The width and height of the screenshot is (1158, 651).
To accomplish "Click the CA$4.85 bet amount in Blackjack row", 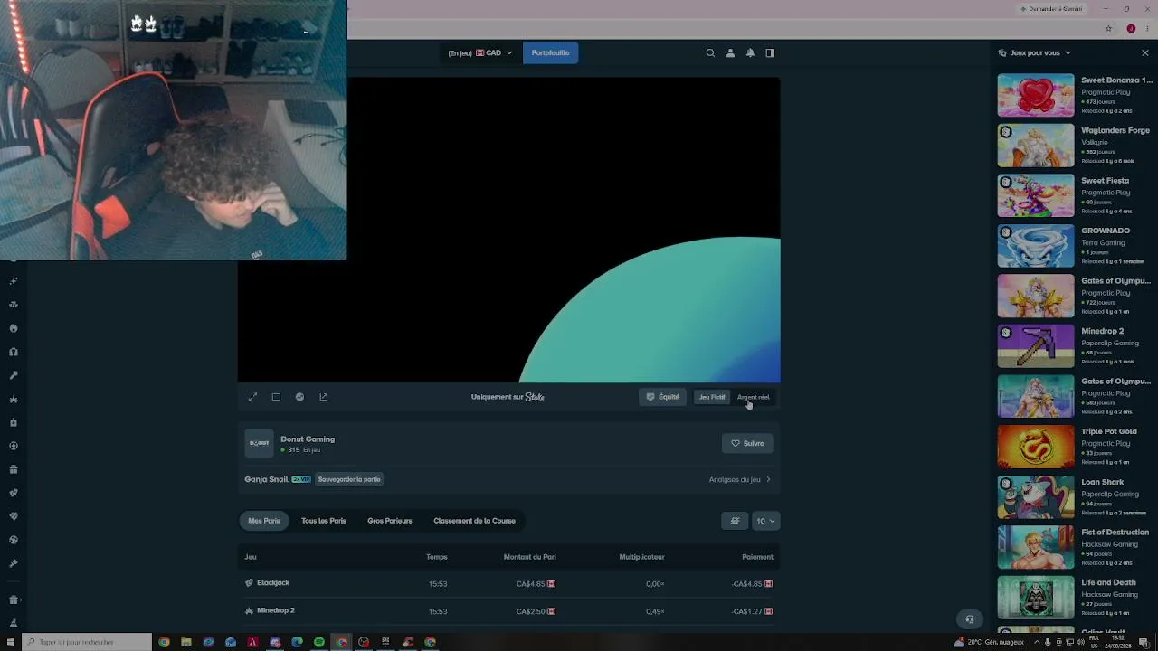I will (531, 584).
